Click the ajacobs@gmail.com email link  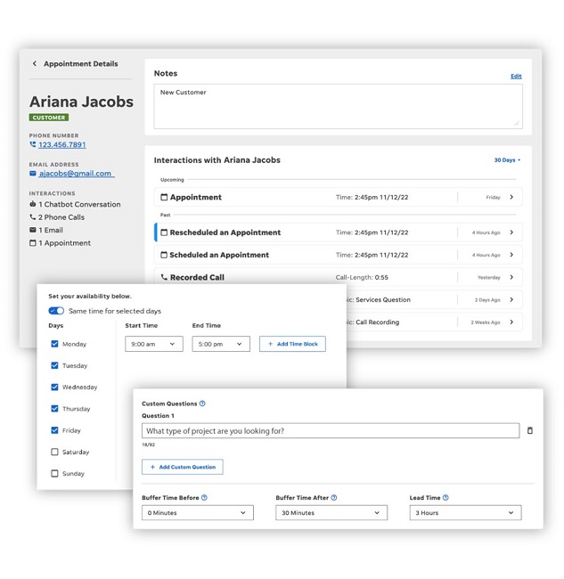[x=76, y=174]
